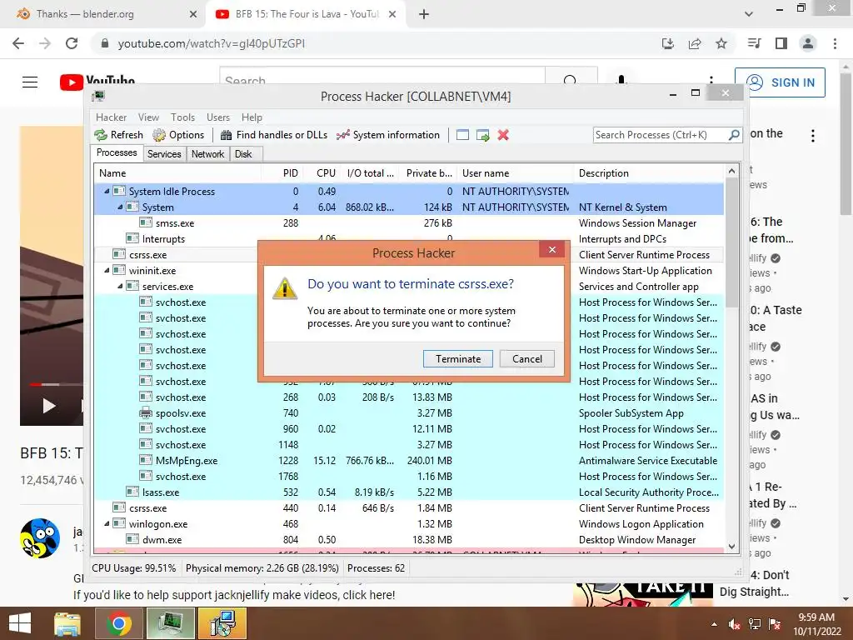Open the Tools menu
This screenshot has width=853, height=640.
[182, 117]
